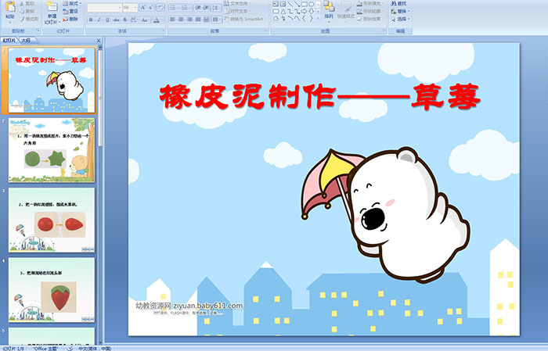
Task: Select slide 4 thumbnail with strawberry
Action: click(x=52, y=289)
